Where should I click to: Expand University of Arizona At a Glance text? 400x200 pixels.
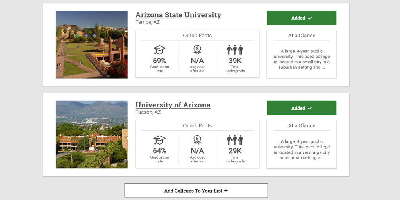pyautogui.click(x=302, y=150)
